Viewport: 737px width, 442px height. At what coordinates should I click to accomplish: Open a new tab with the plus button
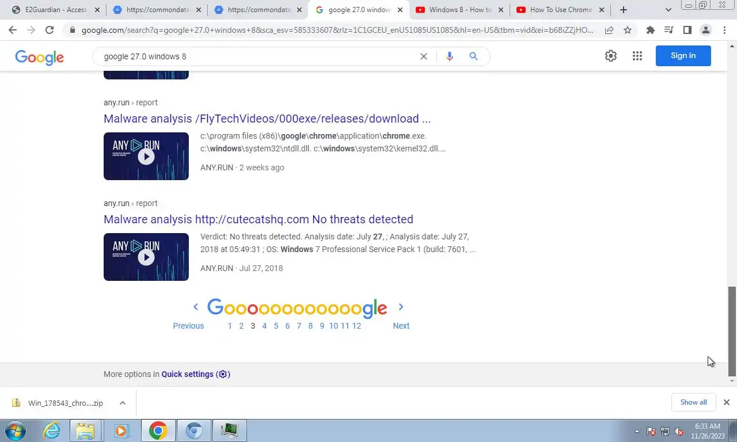(623, 10)
